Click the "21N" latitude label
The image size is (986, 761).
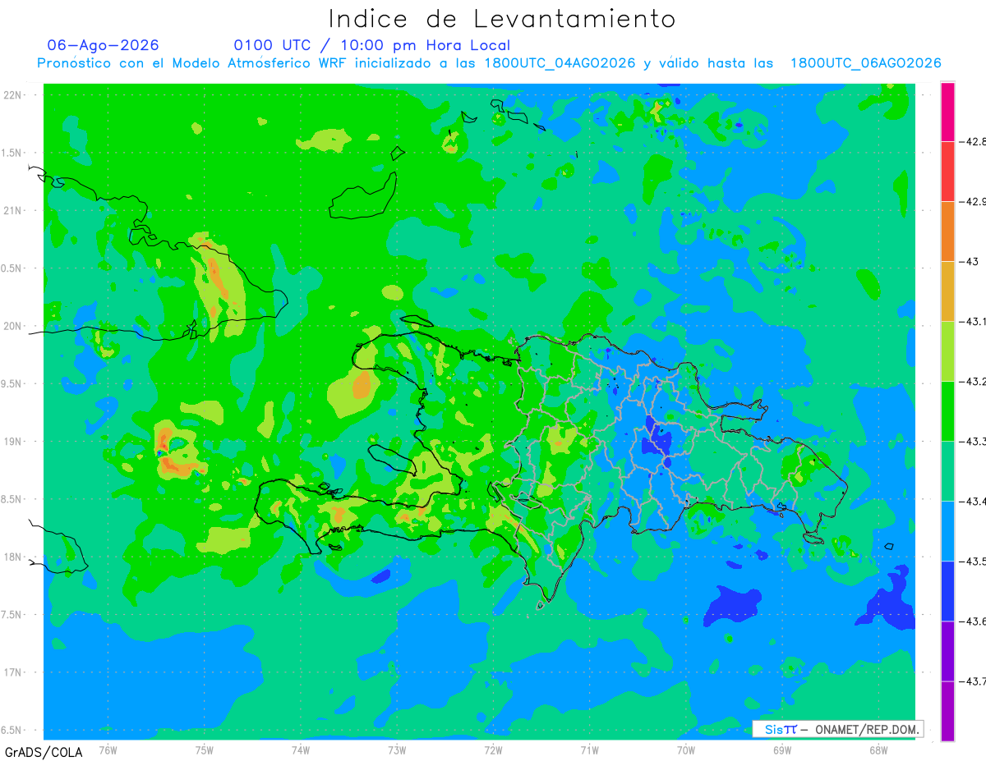(x=14, y=210)
